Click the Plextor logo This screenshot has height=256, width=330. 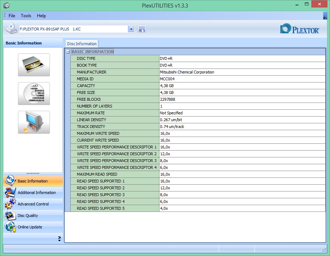(x=299, y=29)
